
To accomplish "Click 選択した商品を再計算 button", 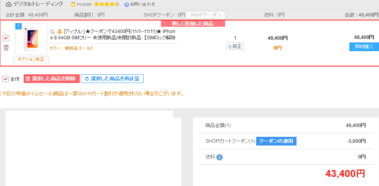I will [112, 79].
